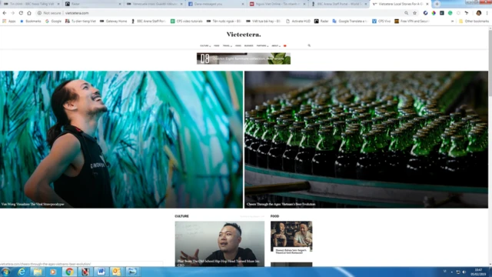This screenshot has height=277, width=492.
Task: Switch to the Nguoi Viet Online tab
Action: [x=278, y=4]
